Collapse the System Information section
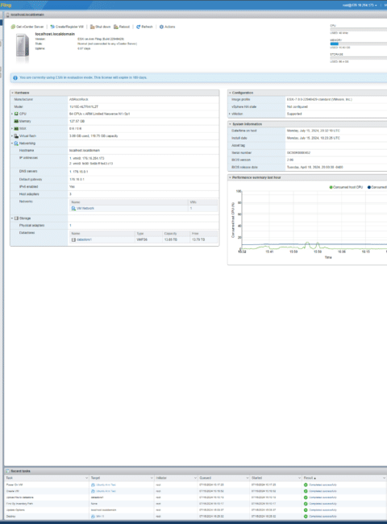387x524 pixels. coord(230,124)
